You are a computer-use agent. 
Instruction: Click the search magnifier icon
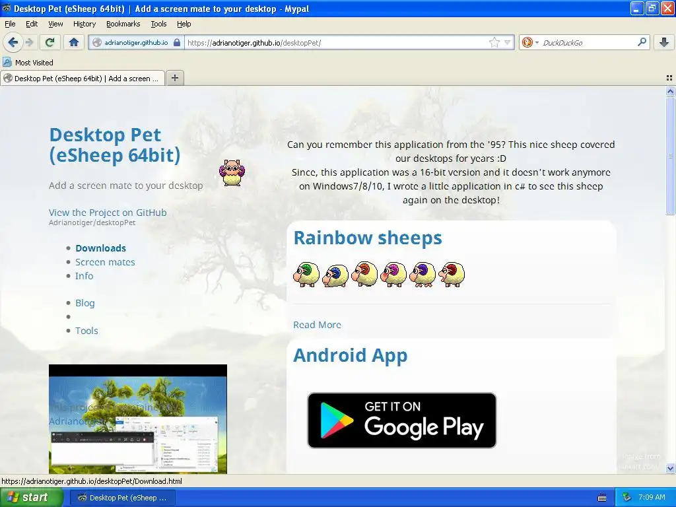coord(642,42)
